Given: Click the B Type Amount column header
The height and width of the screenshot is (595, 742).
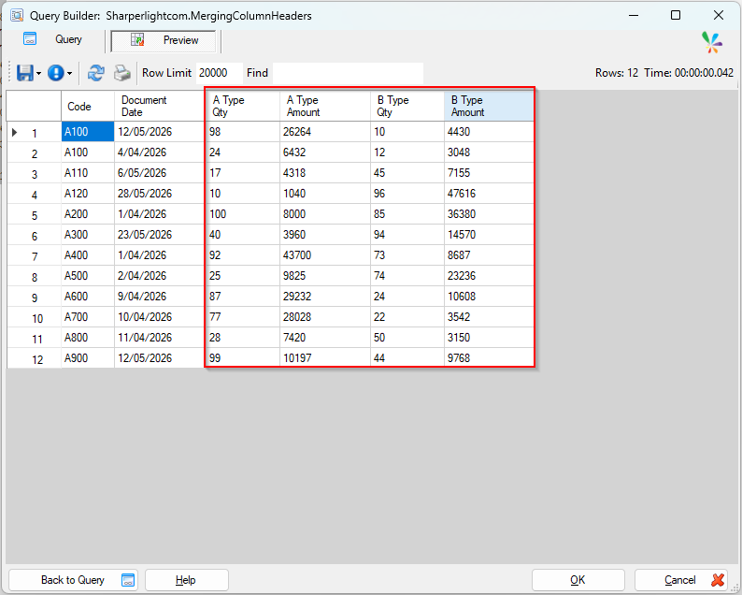Looking at the screenshot, I should [x=490, y=106].
